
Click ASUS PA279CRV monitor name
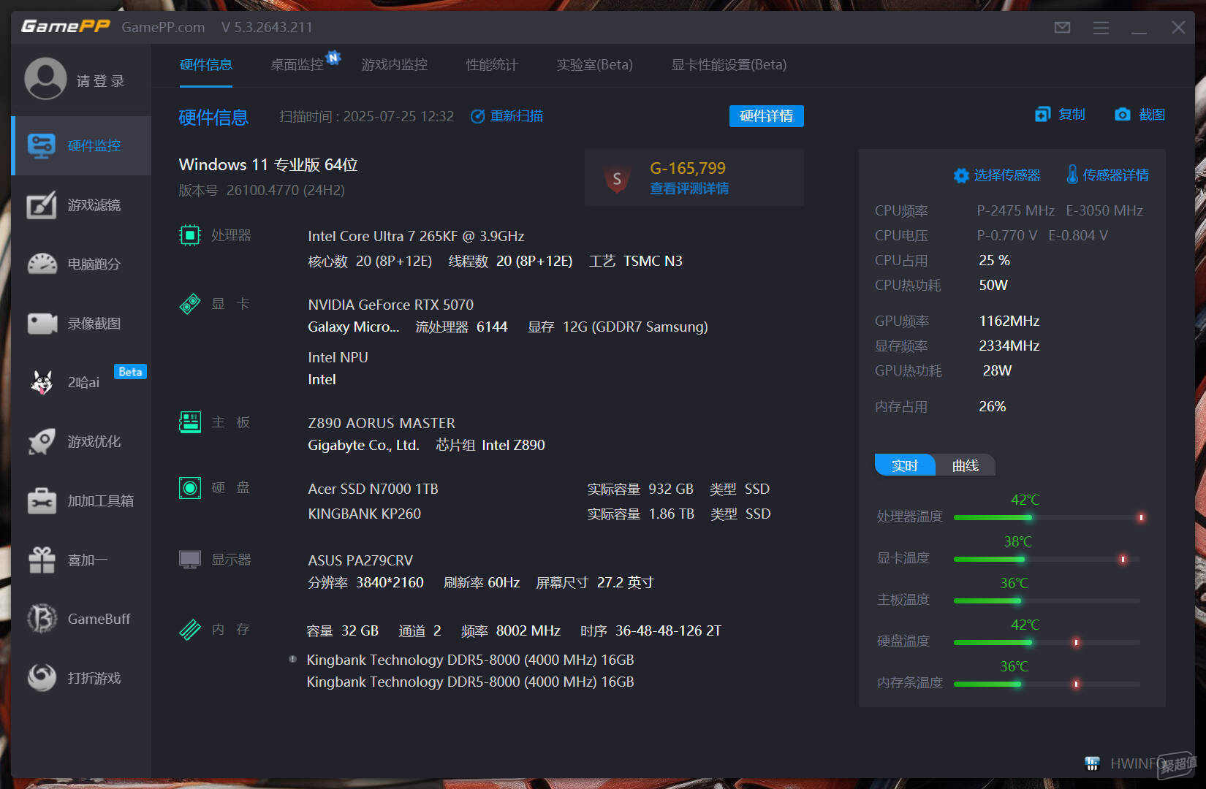(x=360, y=560)
